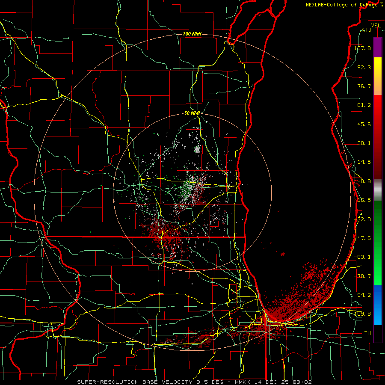Viewport: 385px width, 385px height.
Task: Click the small isolated red echo over the lake
Action: pyautogui.click(x=283, y=254)
